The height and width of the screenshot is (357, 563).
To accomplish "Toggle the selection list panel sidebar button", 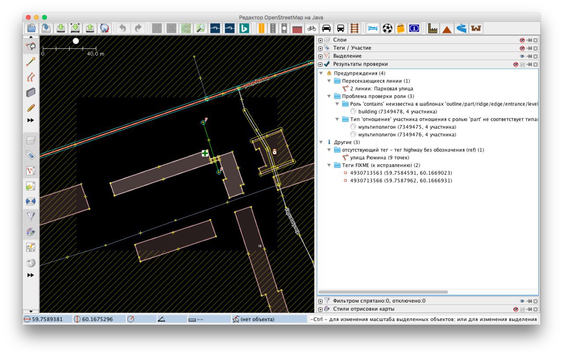I will pos(31,170).
